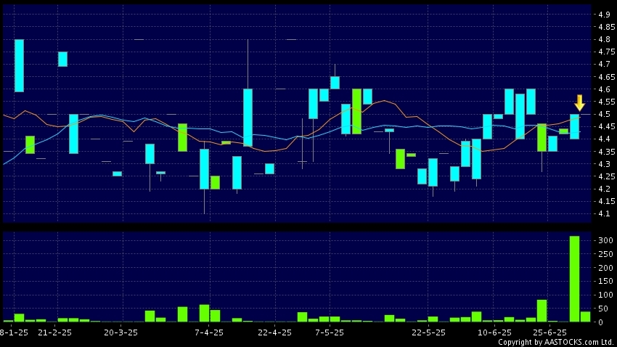This screenshot has width=617, height=347.
Task: Click the leftmost tall cyan candlestick topping at 4.8
Action: tap(20, 66)
